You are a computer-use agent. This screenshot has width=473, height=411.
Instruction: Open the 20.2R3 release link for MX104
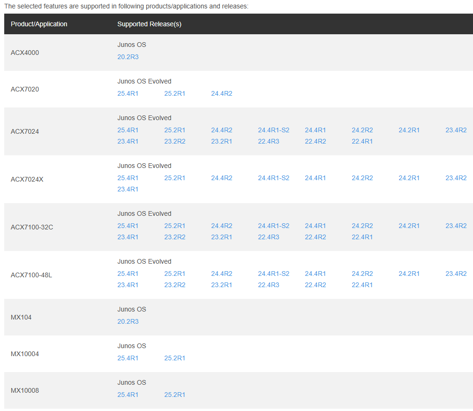[x=128, y=321]
